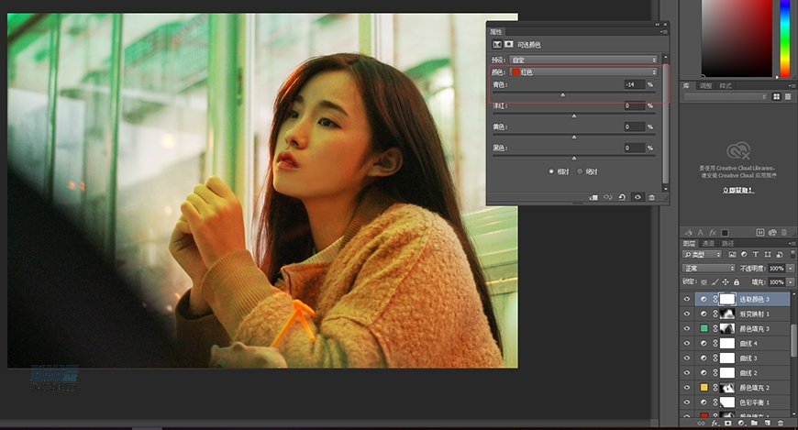
Task: Click the reset adjustment icon in Properties panel
Action: (x=623, y=197)
